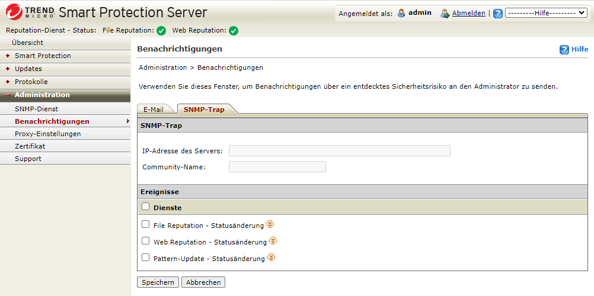The width and height of the screenshot is (594, 296).
Task: Toggle Pattern-Update Statusänderung checkbox
Action: (146, 258)
